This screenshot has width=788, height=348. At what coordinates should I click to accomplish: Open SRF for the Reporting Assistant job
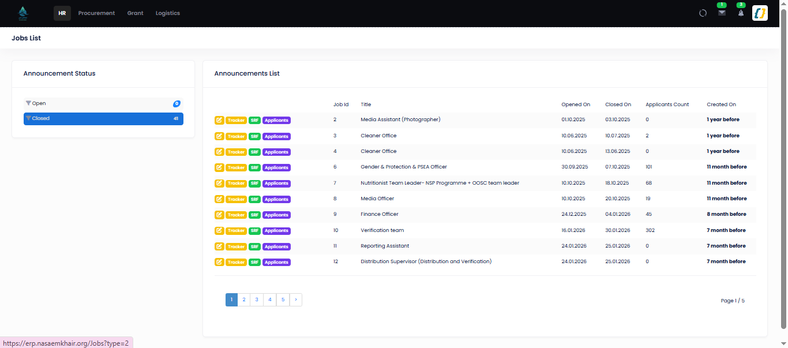(254, 246)
